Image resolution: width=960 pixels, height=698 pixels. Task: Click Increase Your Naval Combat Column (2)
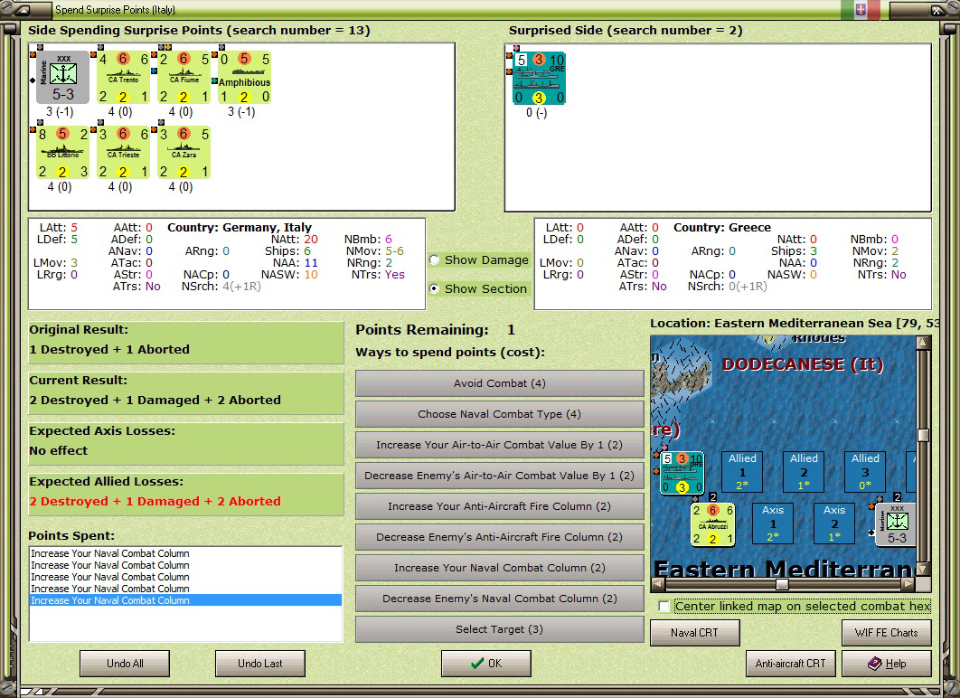click(499, 568)
